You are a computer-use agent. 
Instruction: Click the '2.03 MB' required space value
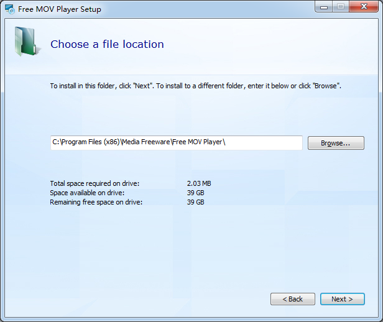(199, 183)
